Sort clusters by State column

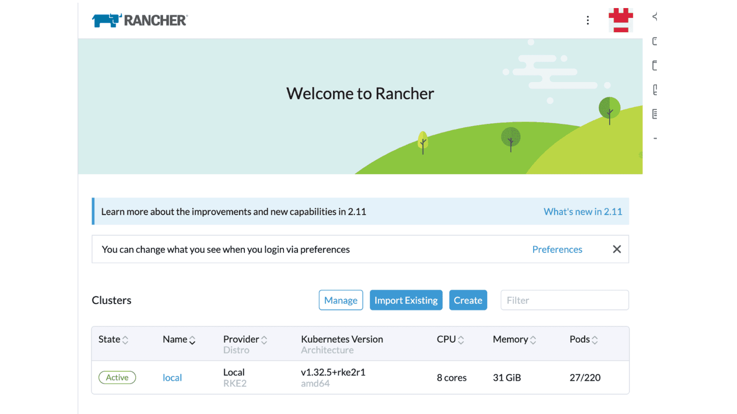point(113,340)
